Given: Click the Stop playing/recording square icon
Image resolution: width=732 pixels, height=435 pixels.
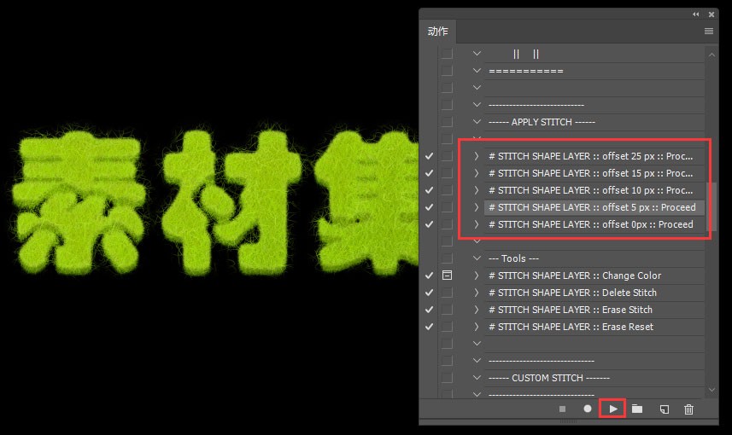Looking at the screenshot, I should [x=562, y=409].
